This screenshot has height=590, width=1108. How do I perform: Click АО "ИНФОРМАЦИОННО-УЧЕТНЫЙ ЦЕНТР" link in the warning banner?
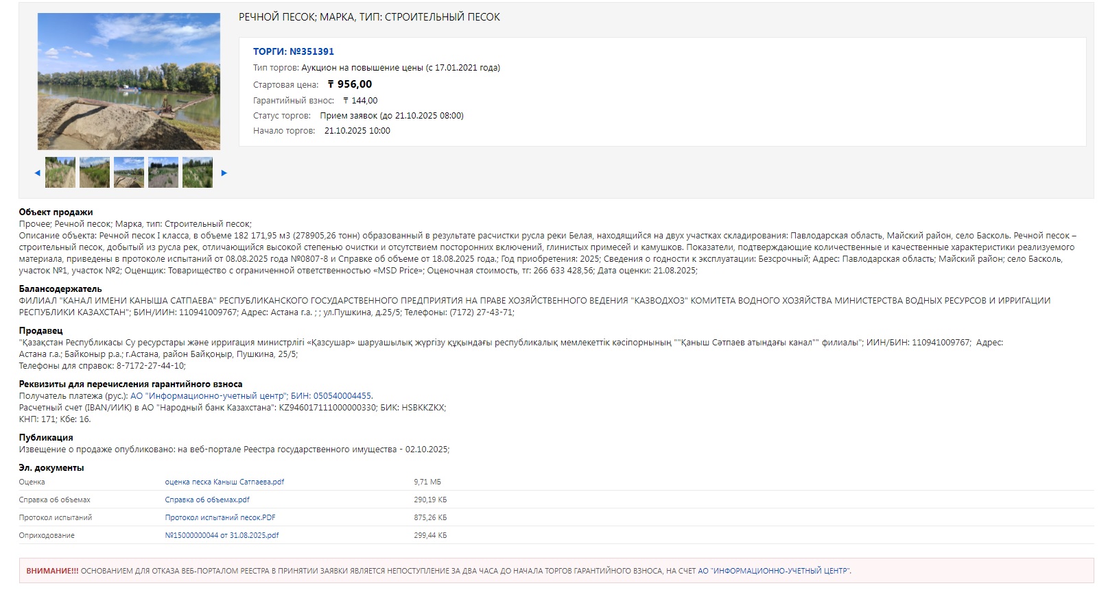point(773,571)
